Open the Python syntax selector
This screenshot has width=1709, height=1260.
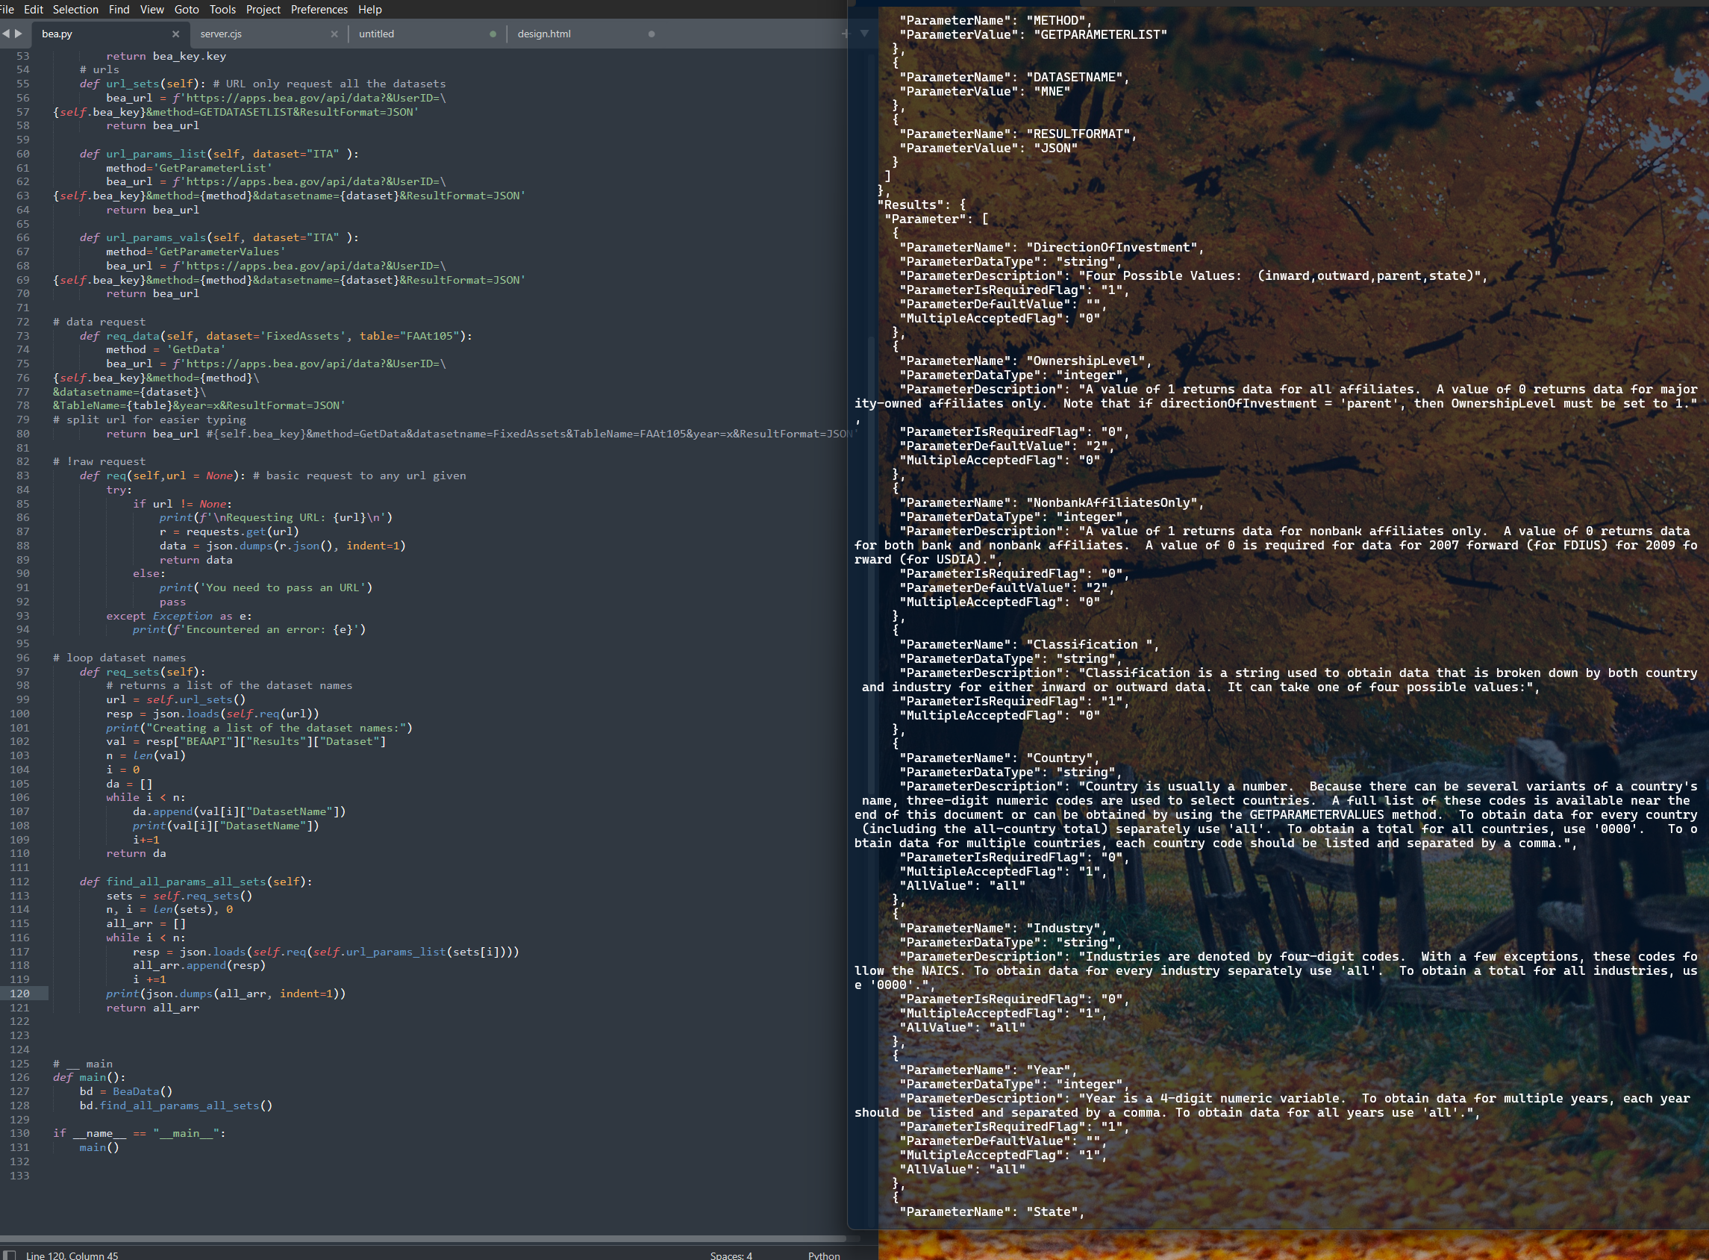click(824, 1255)
